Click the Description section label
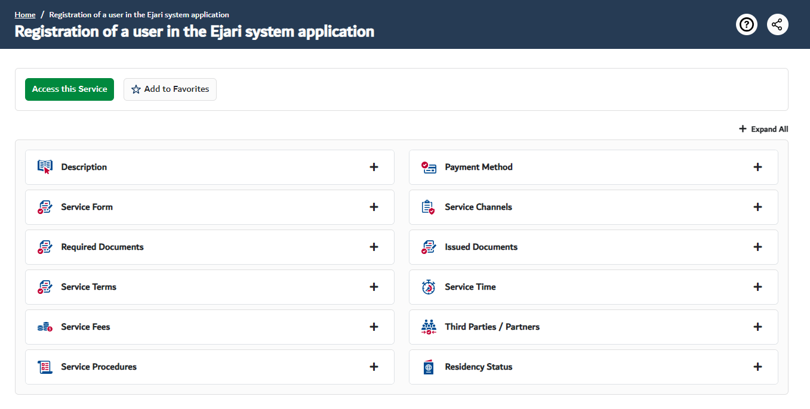Screen dimensions: 810x409 click(x=84, y=167)
